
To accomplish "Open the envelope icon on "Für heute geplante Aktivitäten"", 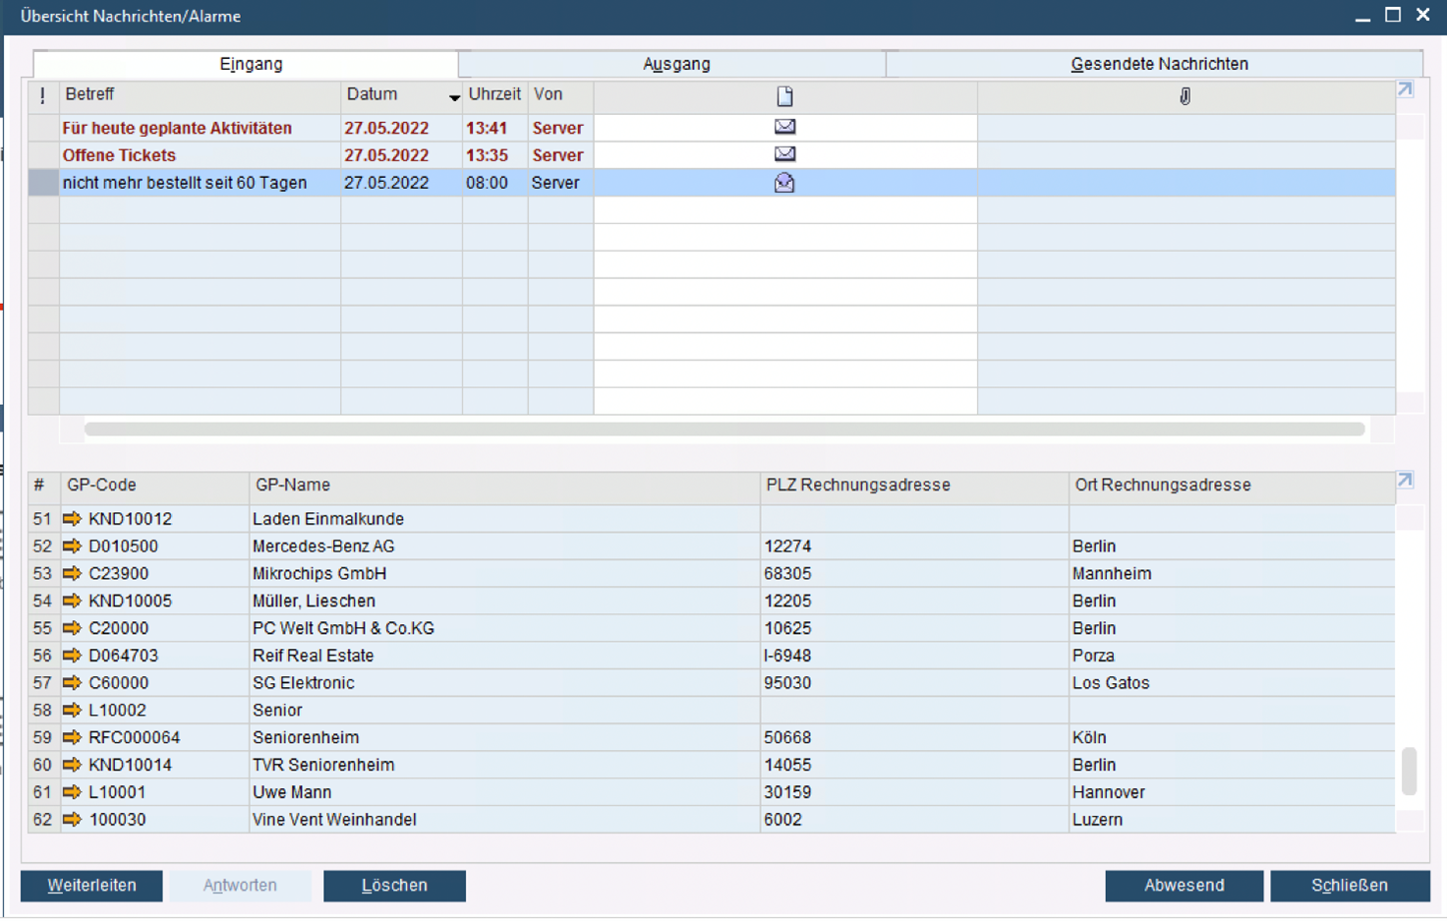I will click(x=783, y=127).
